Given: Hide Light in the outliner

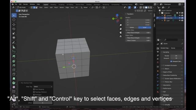Looking at the screenshot, I should click(x=180, y=20).
